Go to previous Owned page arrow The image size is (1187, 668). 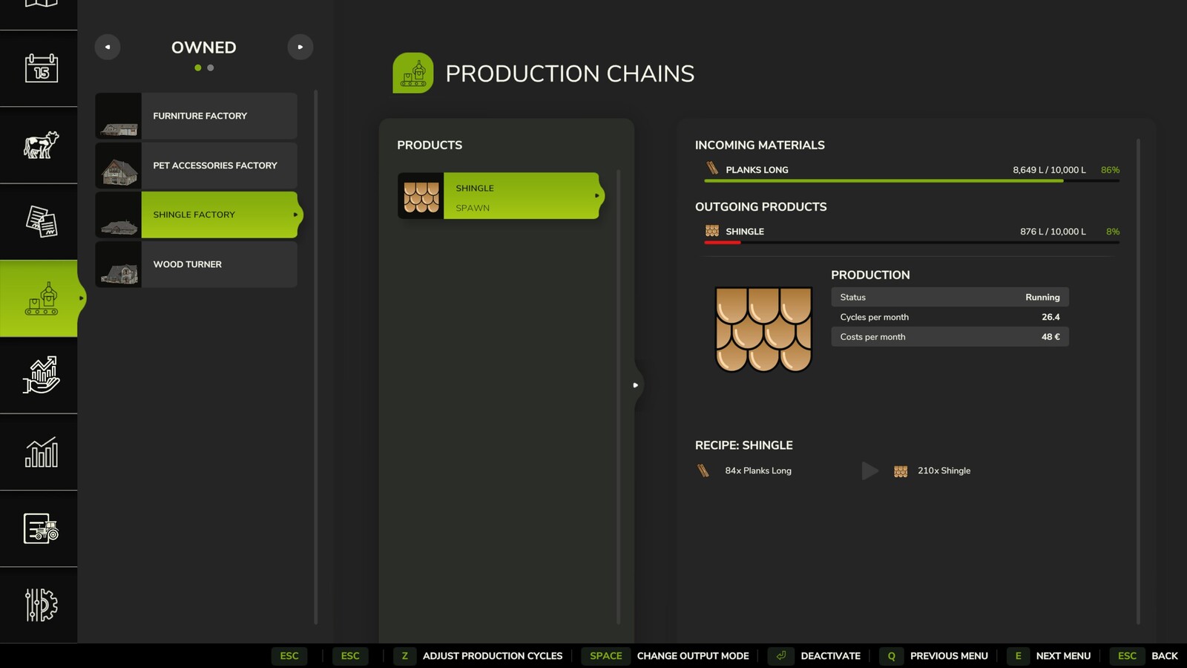(x=108, y=47)
